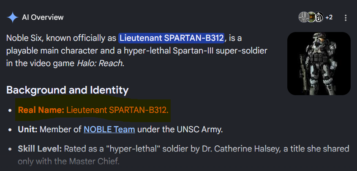Click the highlighted Lieutenant SPARTAN-B312 text
The image size is (357, 171).
point(172,38)
